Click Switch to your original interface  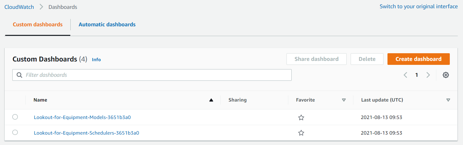419,6
